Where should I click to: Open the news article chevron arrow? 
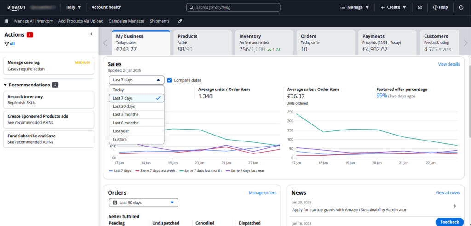[455, 206]
